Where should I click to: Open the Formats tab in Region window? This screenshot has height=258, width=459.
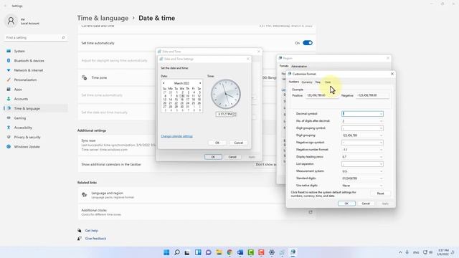tap(284, 66)
